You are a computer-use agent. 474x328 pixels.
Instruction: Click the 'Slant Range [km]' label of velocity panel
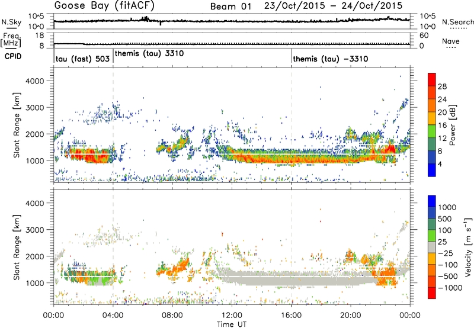tap(17, 247)
